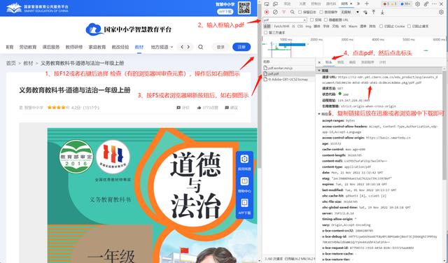This screenshot has height=263, width=448.
Task: Click the red record network log icon
Action: pos(267,12)
